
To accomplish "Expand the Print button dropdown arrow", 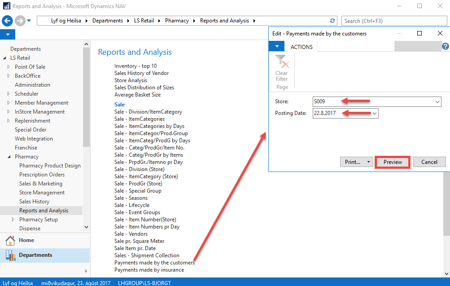I will coord(368,162).
